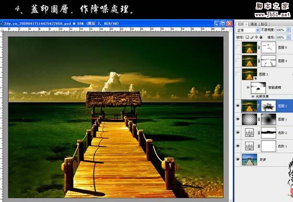The width and height of the screenshot is (293, 202).
Task: Click the smart object badge on 图层 3 thumbnail
Action: tap(255, 79)
